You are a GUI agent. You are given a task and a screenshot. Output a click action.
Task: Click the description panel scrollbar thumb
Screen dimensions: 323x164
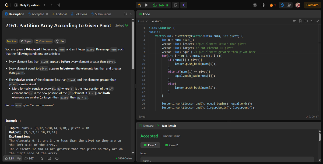133,46
